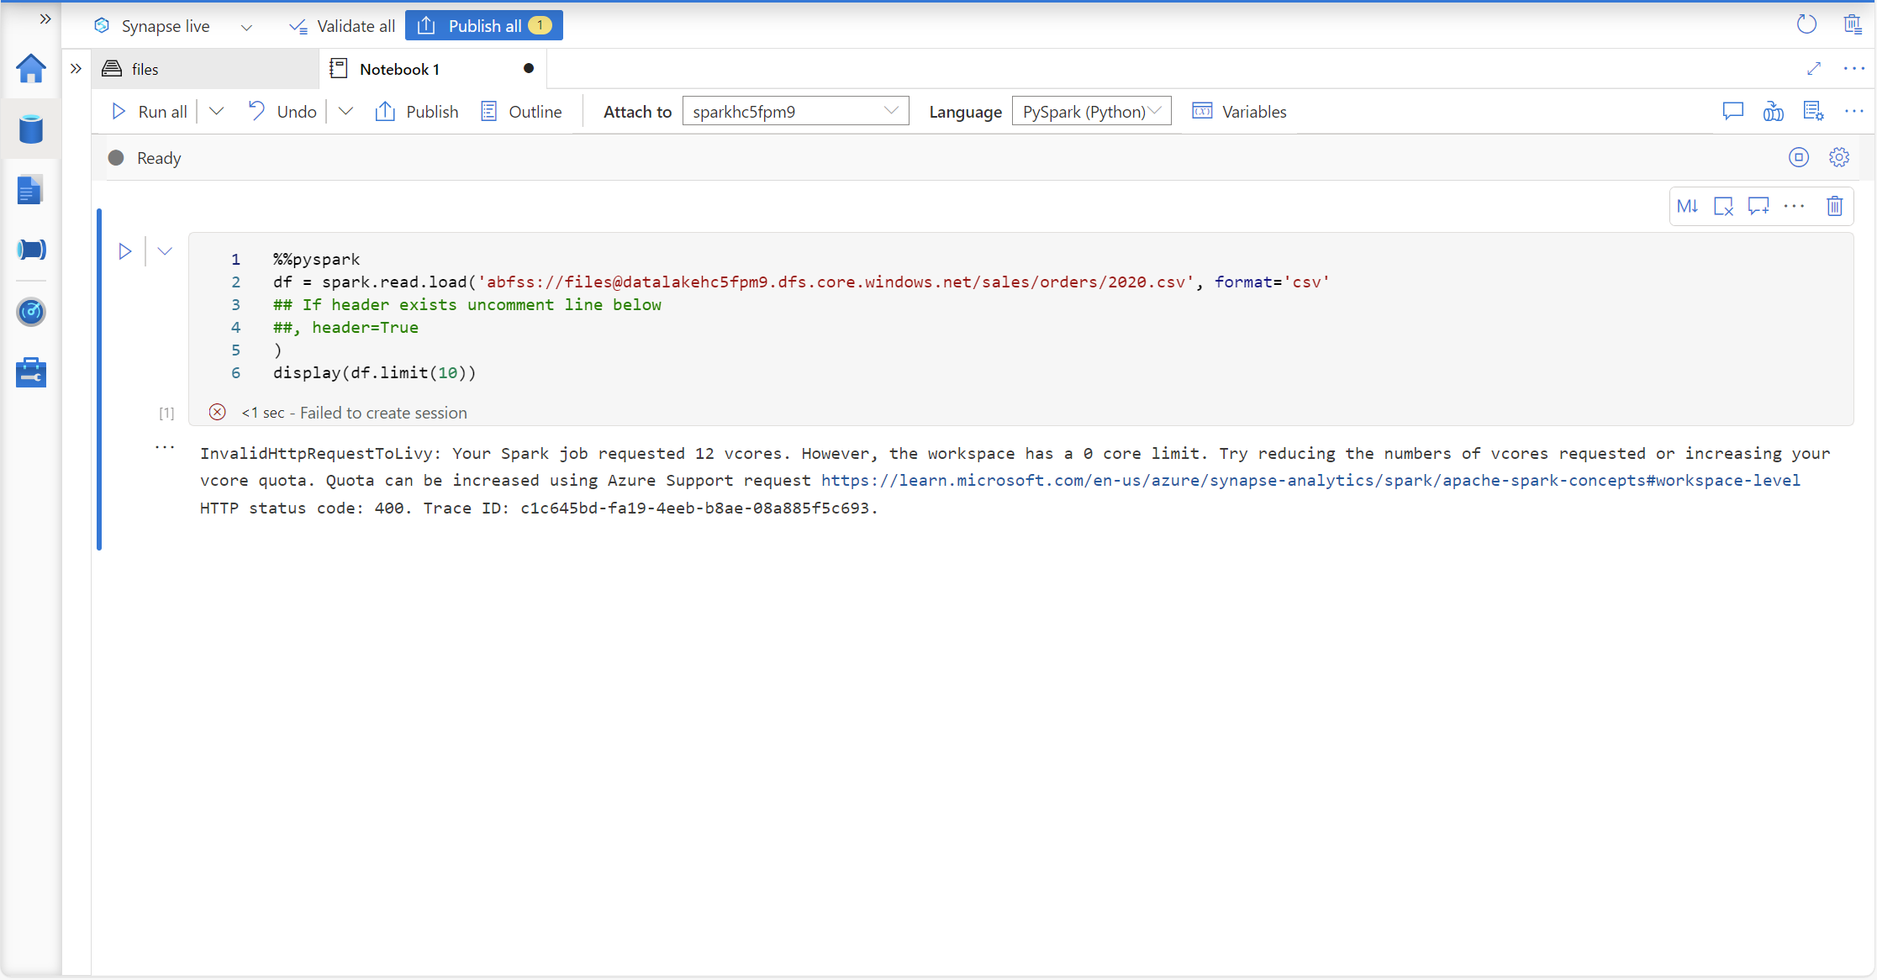Add a comment to the cell

click(1758, 206)
